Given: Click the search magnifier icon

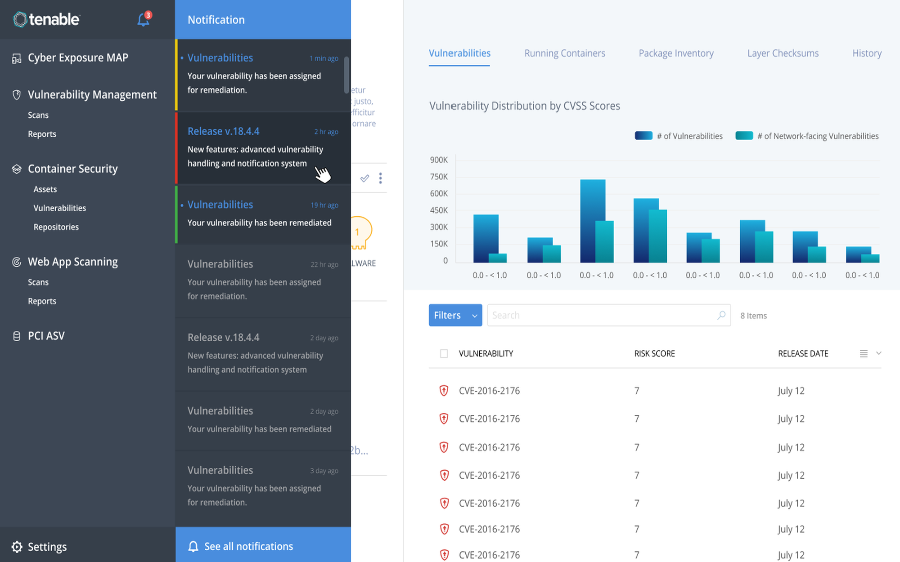Looking at the screenshot, I should click(721, 315).
